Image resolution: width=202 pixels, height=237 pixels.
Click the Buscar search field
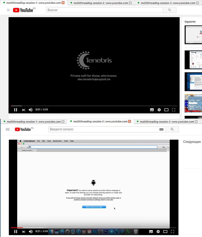(105, 10)
